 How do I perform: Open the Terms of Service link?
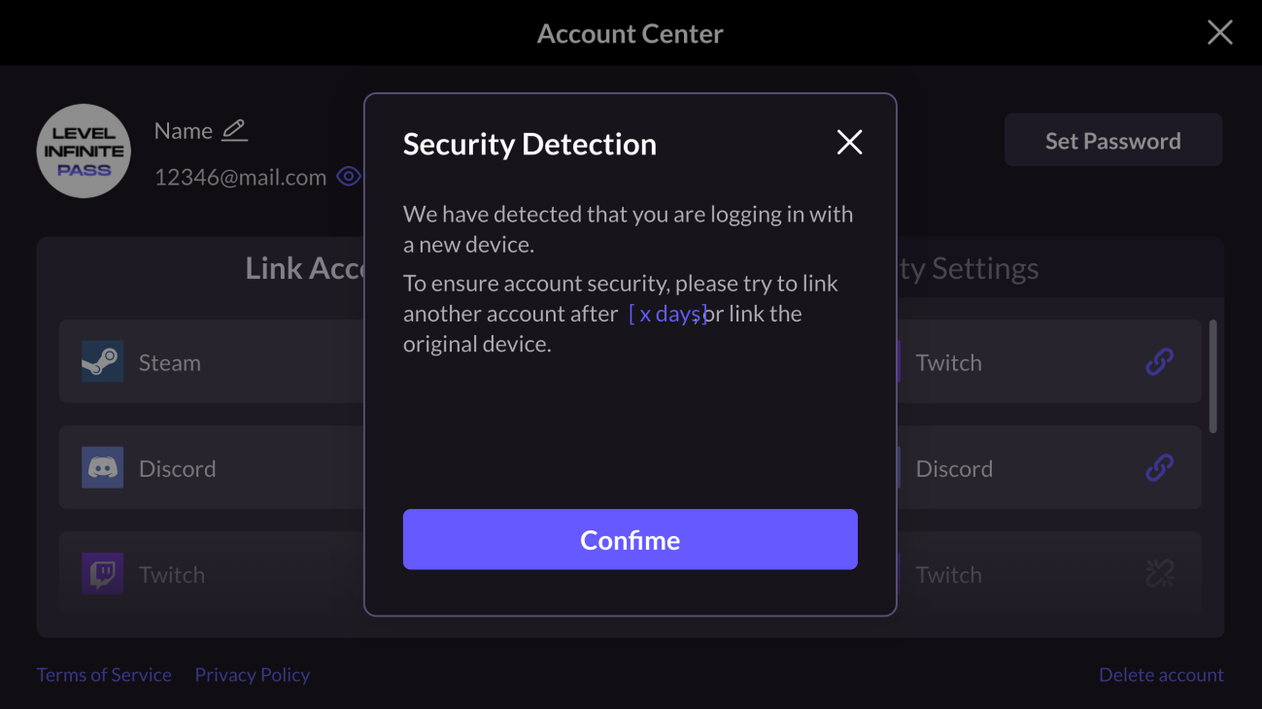tap(104, 675)
